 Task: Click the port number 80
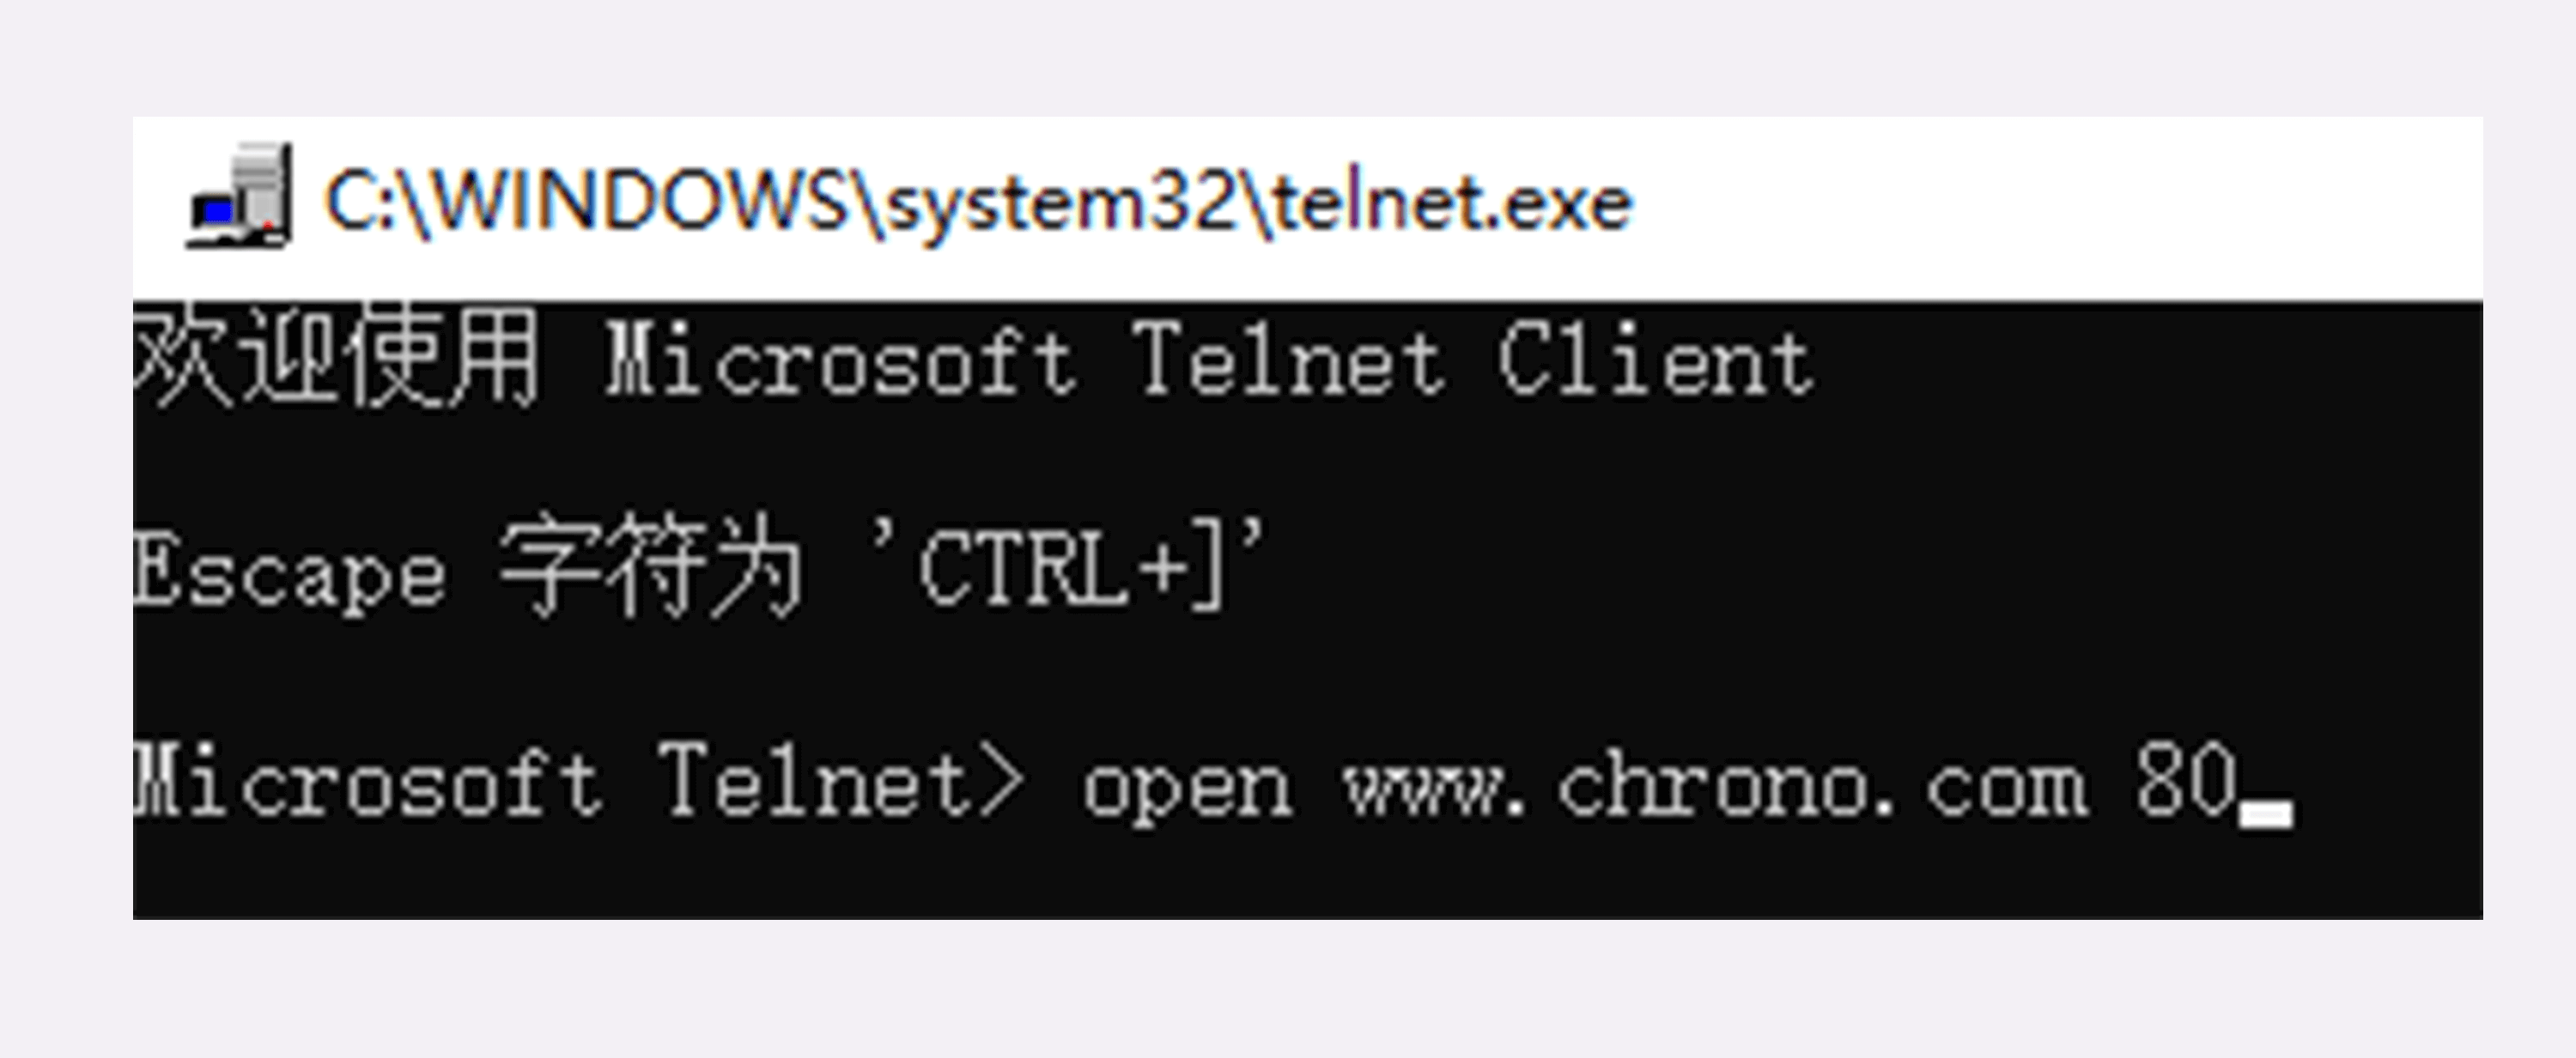click(2186, 778)
